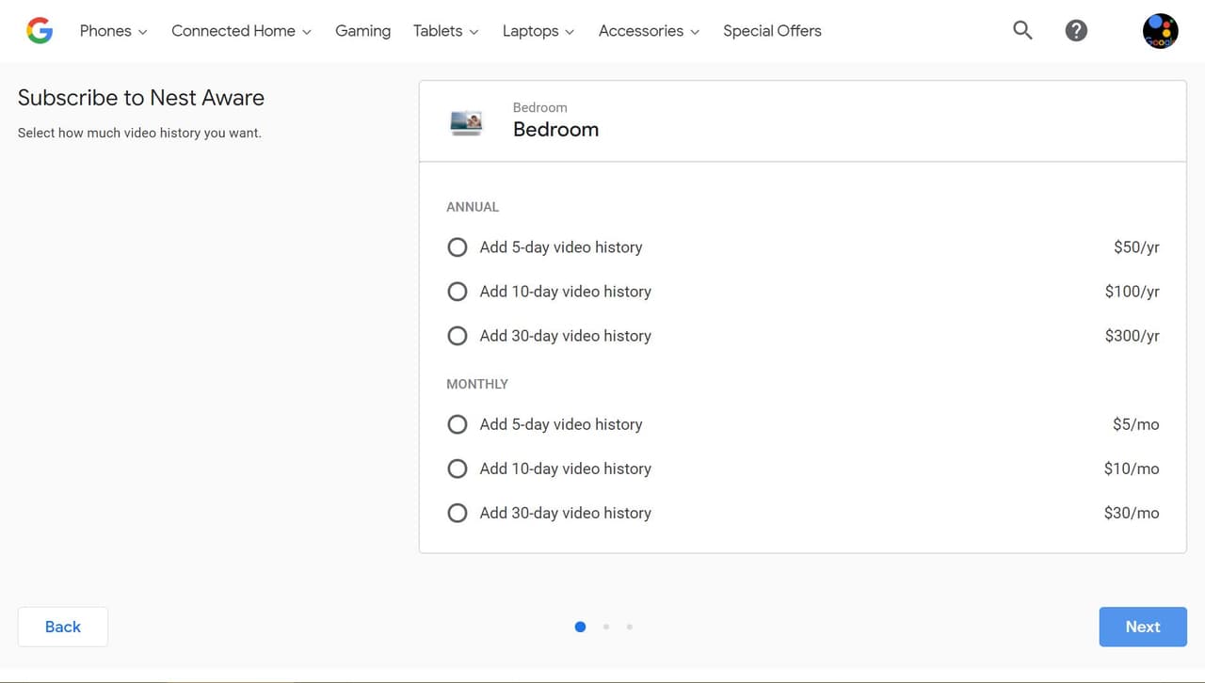
Task: Open the search magnifier icon
Action: (x=1022, y=30)
